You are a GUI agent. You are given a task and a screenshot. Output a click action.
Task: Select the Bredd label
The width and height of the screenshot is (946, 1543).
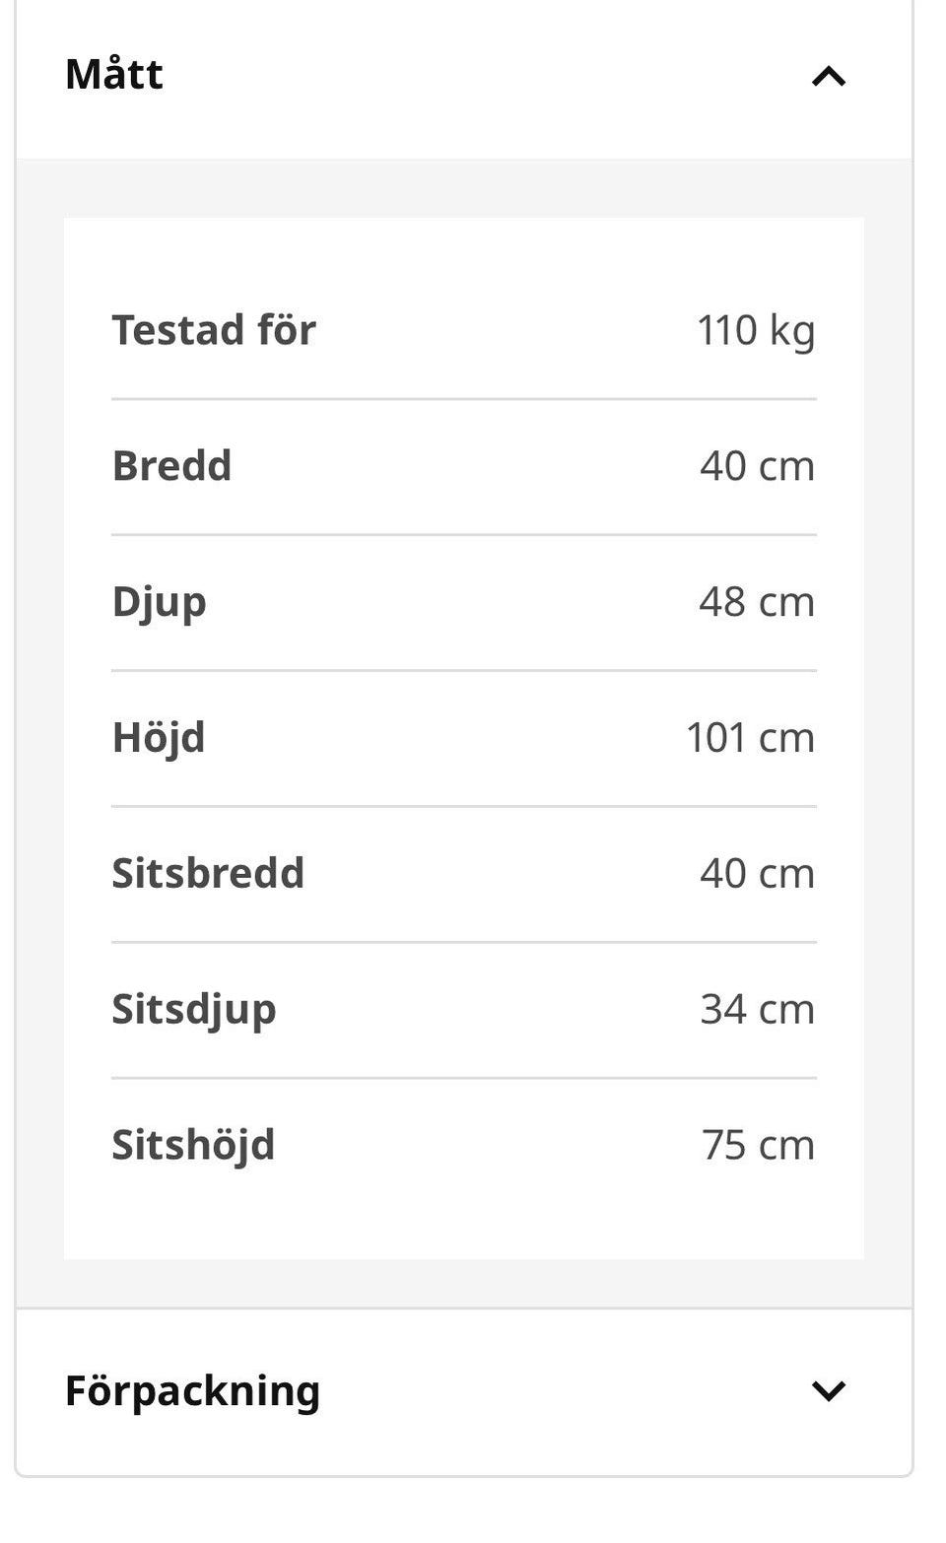(x=171, y=466)
